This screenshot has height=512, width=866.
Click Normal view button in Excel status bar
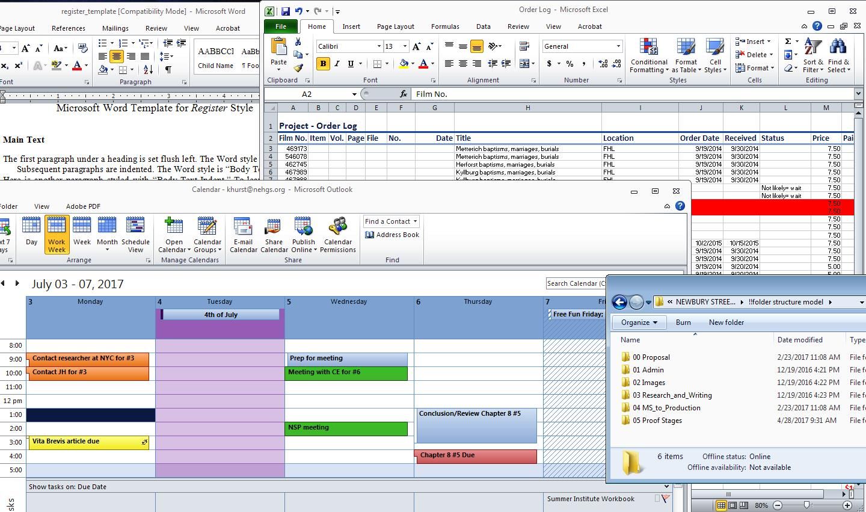point(721,505)
